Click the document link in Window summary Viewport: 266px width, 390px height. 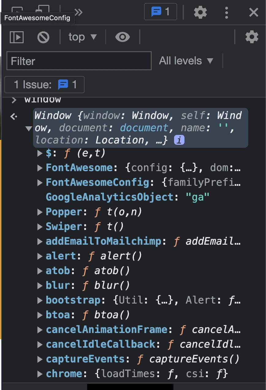click(x=144, y=128)
